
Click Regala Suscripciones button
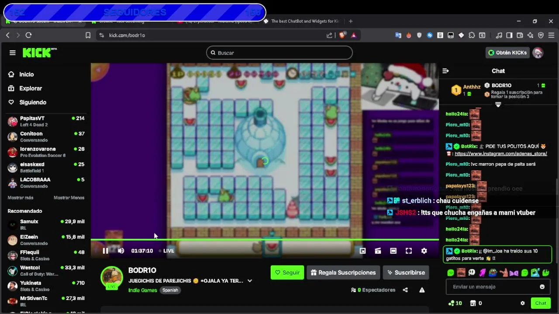(343, 273)
